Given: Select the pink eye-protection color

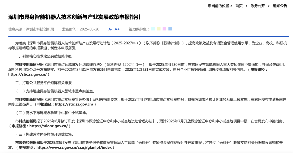Looking at the screenshot, I should [164, 29].
